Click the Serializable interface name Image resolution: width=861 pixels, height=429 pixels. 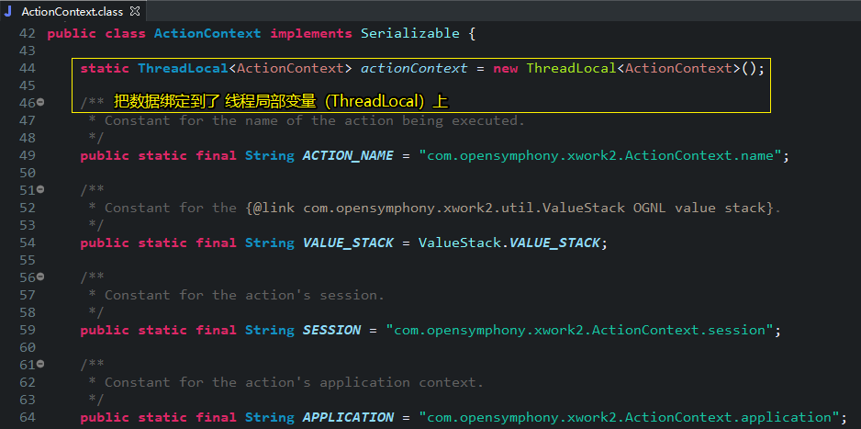click(x=410, y=33)
